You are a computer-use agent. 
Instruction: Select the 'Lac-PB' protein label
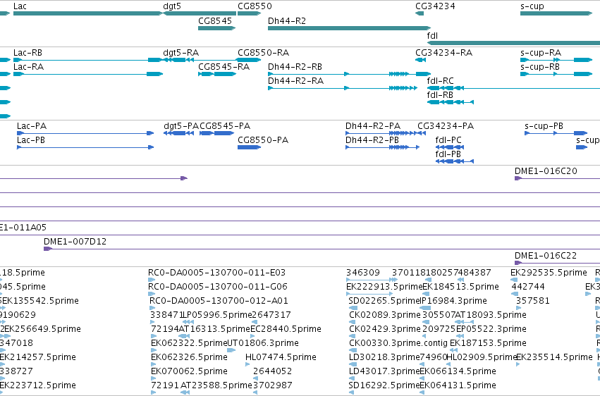(31, 140)
